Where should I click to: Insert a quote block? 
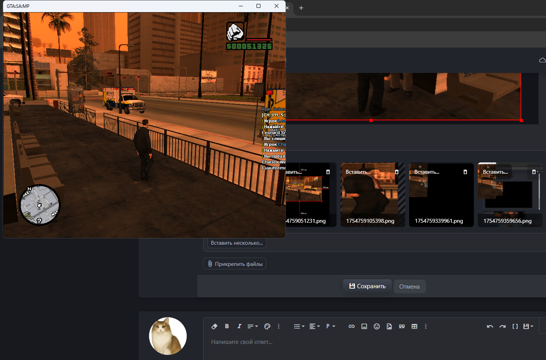point(402,326)
